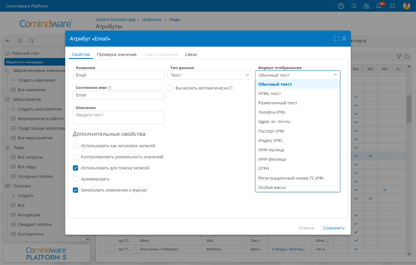Enable 'Использовать как заголовок записей' checkbox

[x=75, y=146]
